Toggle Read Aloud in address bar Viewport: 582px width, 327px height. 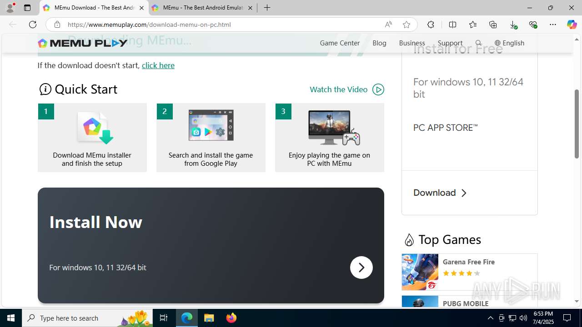point(388,25)
